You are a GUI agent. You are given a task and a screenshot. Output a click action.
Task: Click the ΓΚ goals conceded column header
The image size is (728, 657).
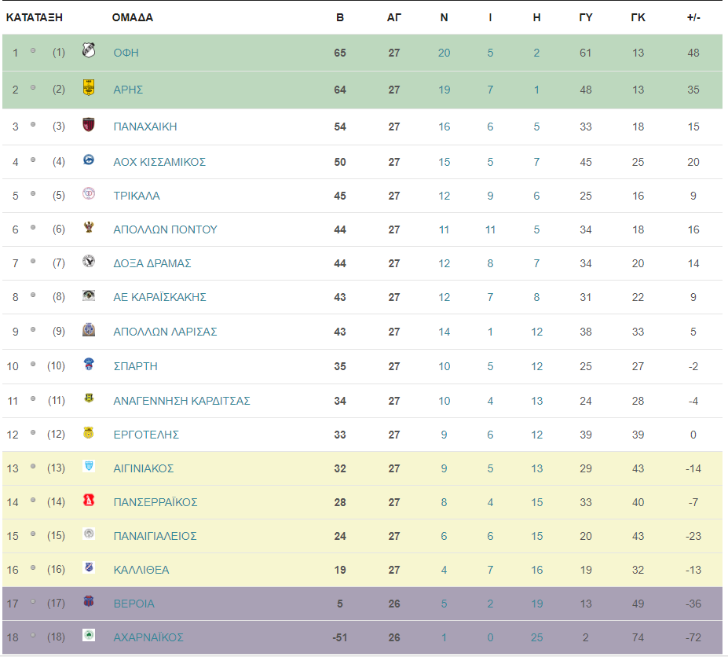point(638,17)
